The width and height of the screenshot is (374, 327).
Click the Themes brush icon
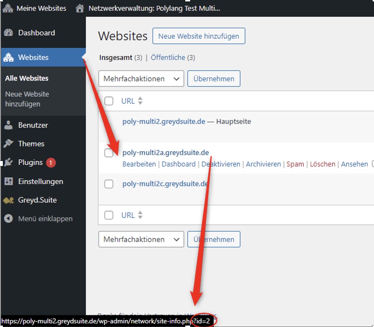tap(8, 144)
